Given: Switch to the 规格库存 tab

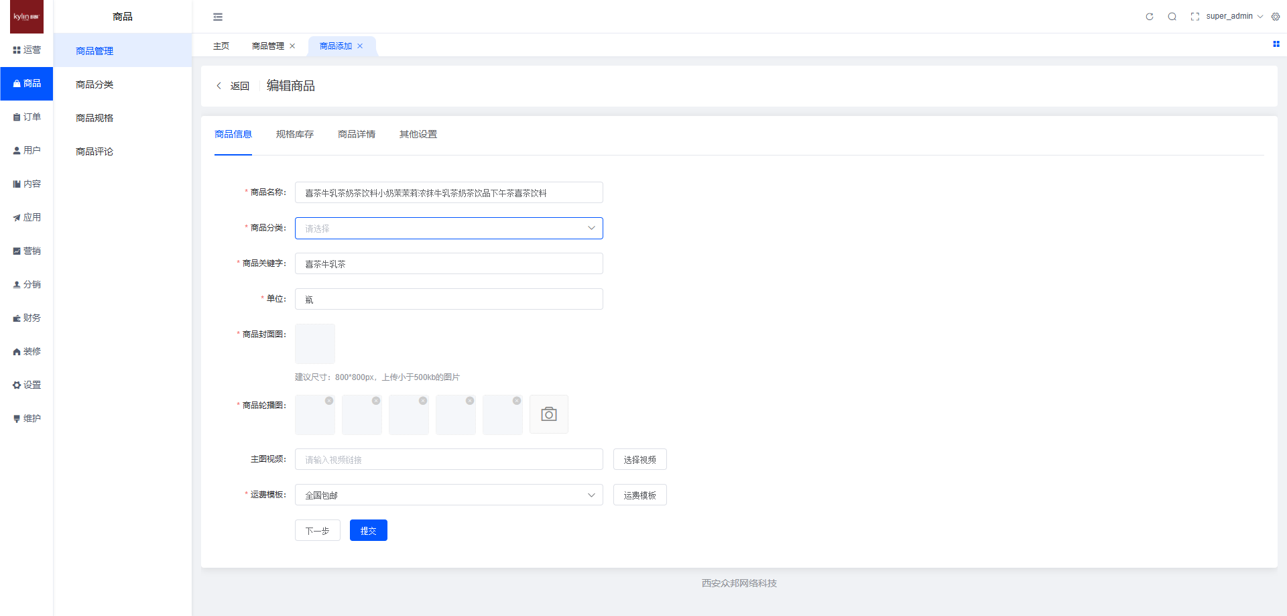Looking at the screenshot, I should [x=295, y=134].
